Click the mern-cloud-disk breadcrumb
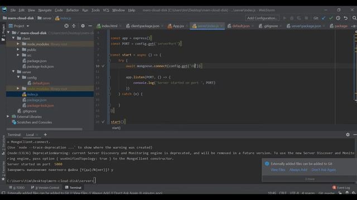Screen dimensions: 357x200 pos(18,18)
